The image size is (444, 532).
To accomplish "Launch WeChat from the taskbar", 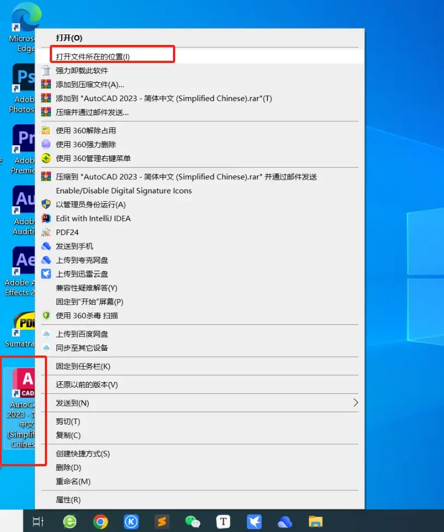I will click(193, 522).
